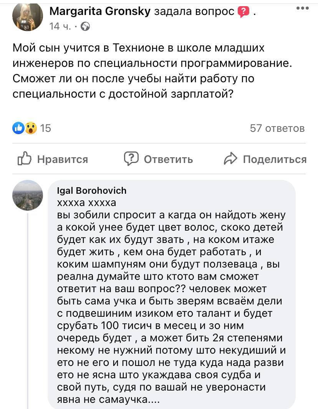The height and width of the screenshot is (409, 318).
Task: Click the blue thumbs-up reaction icon
Action: point(18,128)
